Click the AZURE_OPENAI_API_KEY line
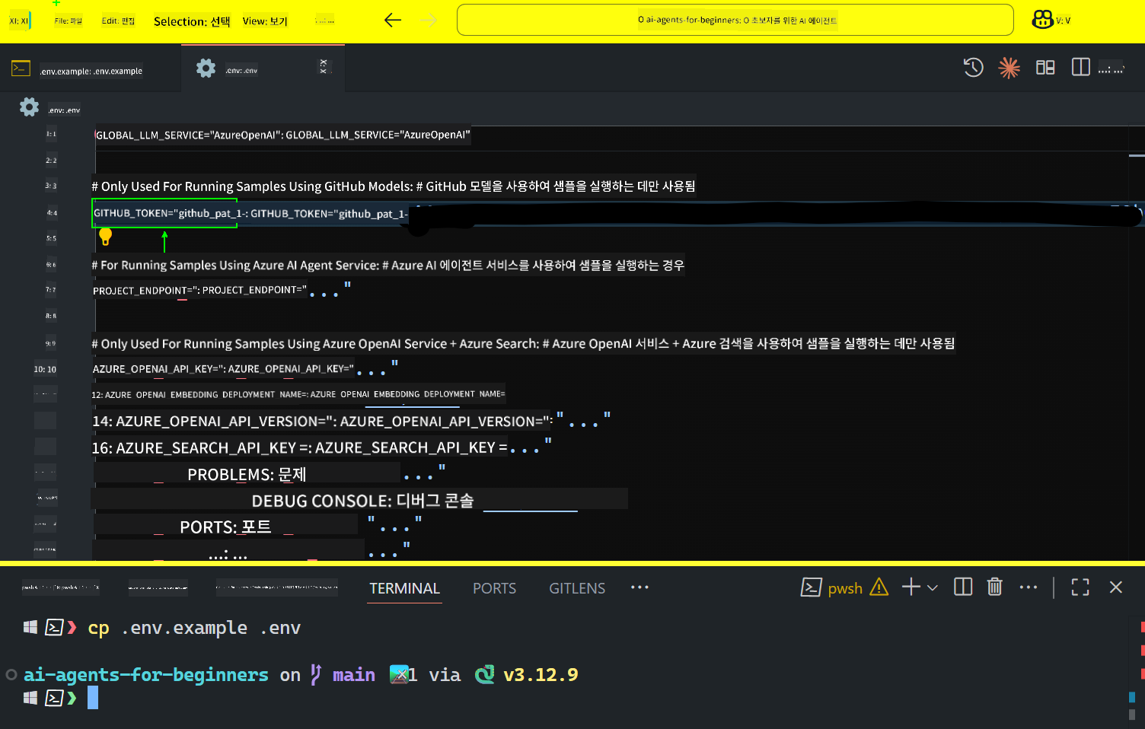 [x=223, y=369]
